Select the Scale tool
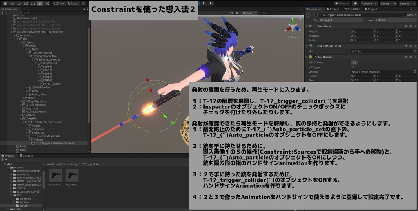The width and height of the screenshot is (418, 211). pyautogui.click(x=26, y=3)
